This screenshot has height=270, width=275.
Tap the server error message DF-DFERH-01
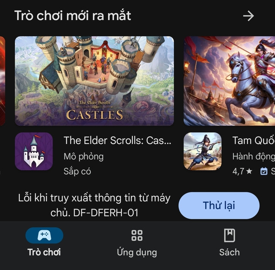(x=95, y=205)
